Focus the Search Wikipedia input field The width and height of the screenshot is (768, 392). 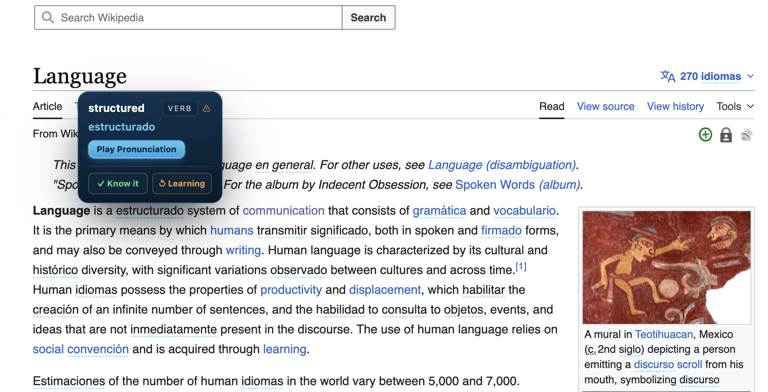click(x=188, y=18)
